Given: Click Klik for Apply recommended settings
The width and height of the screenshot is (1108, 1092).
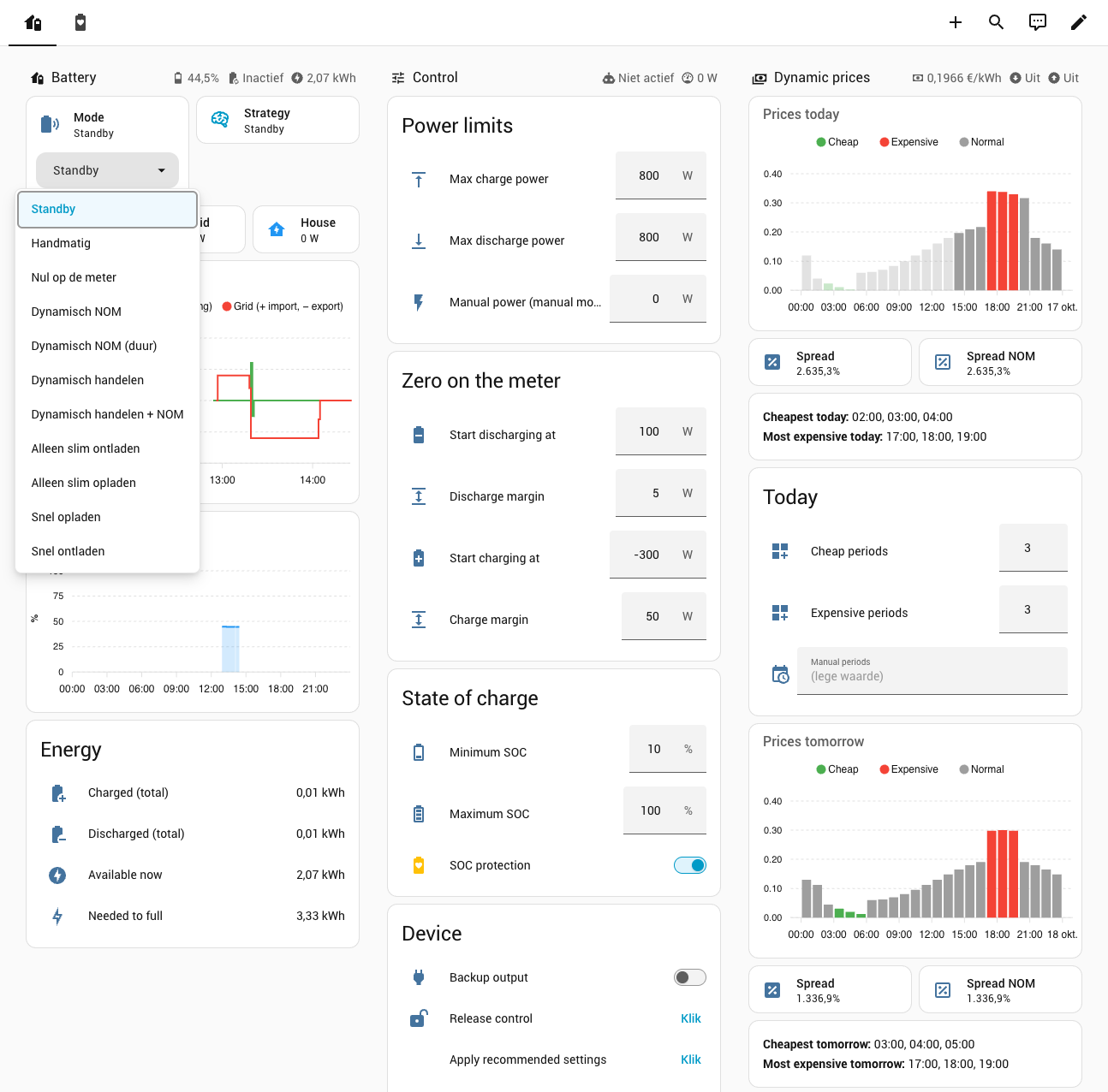Looking at the screenshot, I should (x=691, y=1059).
